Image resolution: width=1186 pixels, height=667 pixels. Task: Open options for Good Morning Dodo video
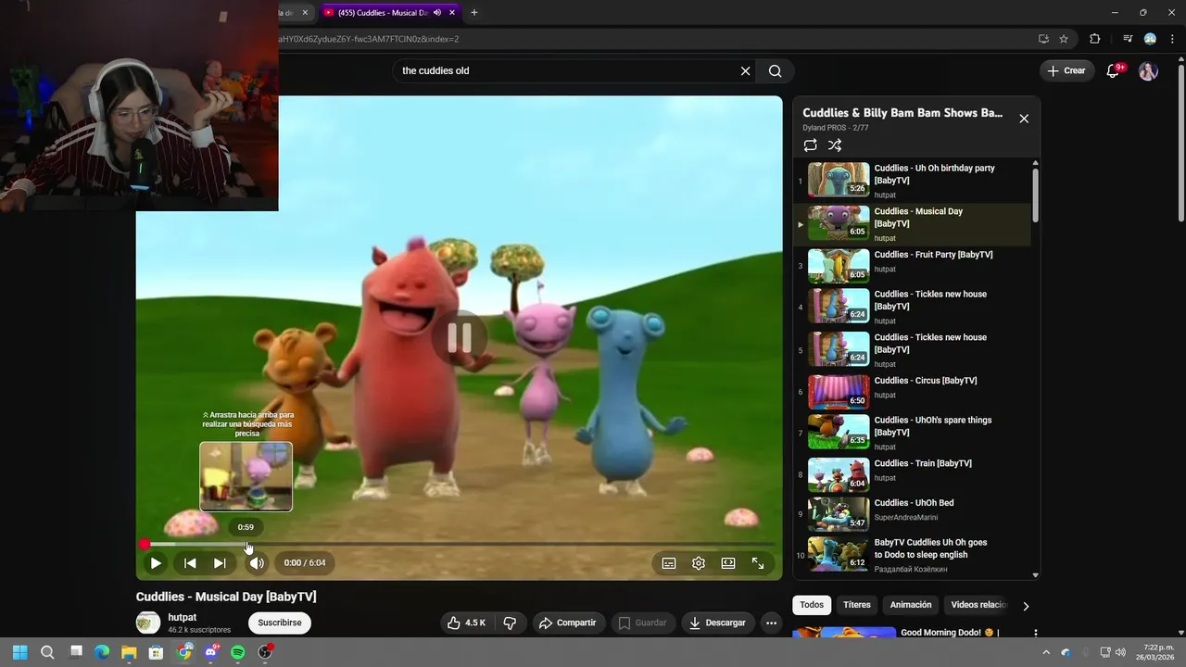click(1036, 634)
